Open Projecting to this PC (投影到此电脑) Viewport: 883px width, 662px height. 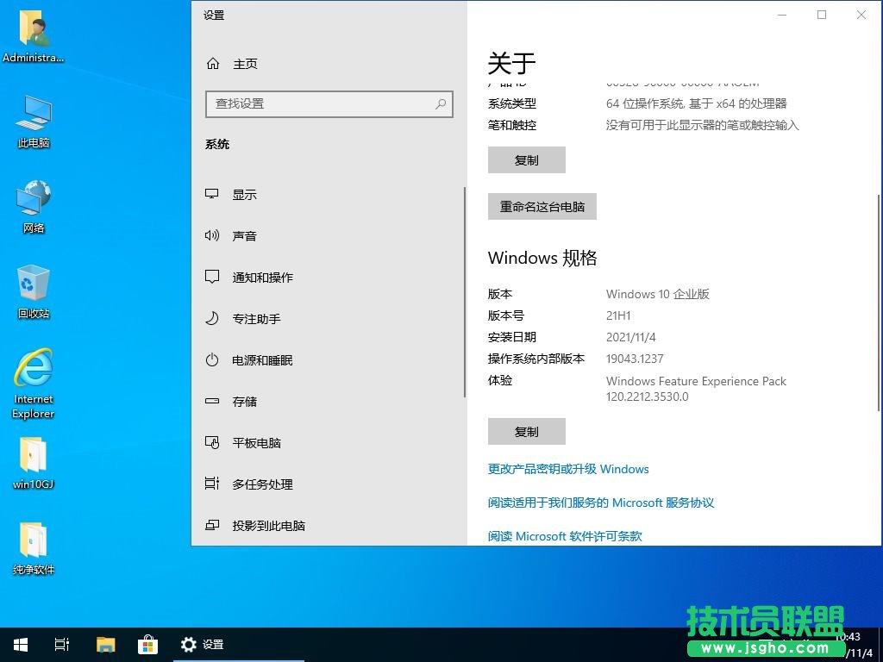[267, 526]
